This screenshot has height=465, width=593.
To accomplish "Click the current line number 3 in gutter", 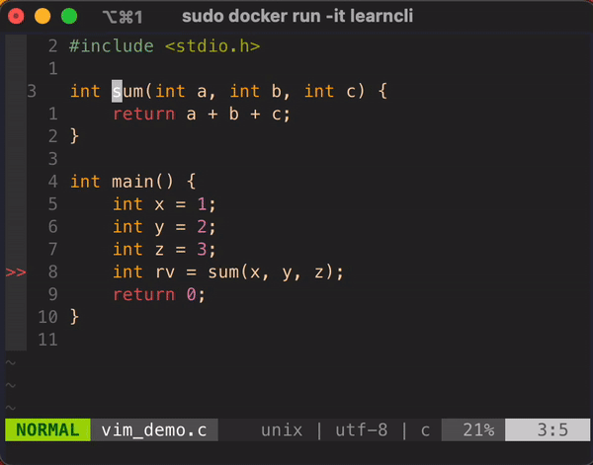I will 32,92.
